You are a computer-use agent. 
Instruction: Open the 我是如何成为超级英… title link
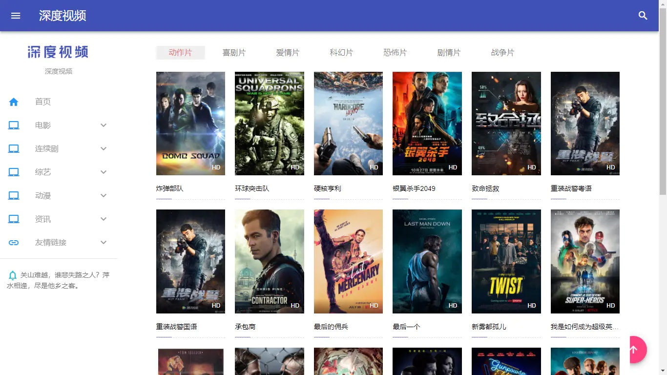(585, 327)
